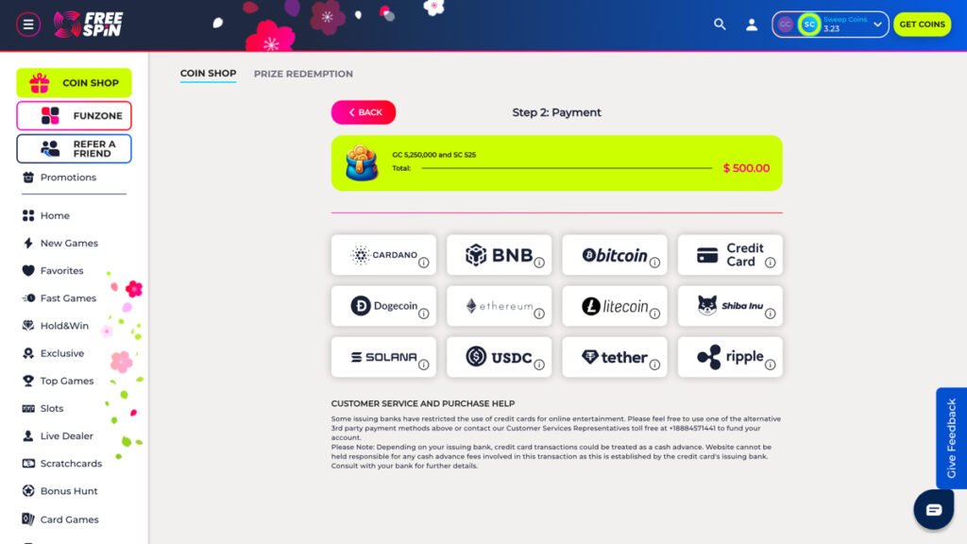Click the Bitcoin info icon
The width and height of the screenshot is (967, 544).
655,263
